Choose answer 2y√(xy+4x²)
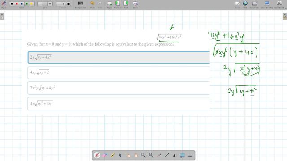The height and width of the screenshot is (161, 287). 119,58
